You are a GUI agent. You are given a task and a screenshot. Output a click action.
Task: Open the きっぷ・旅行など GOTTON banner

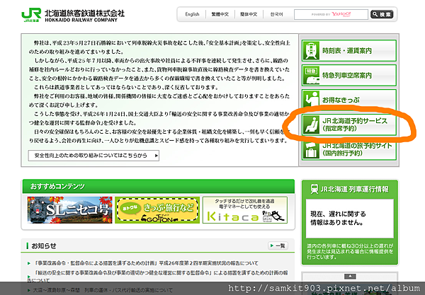pos(157,210)
